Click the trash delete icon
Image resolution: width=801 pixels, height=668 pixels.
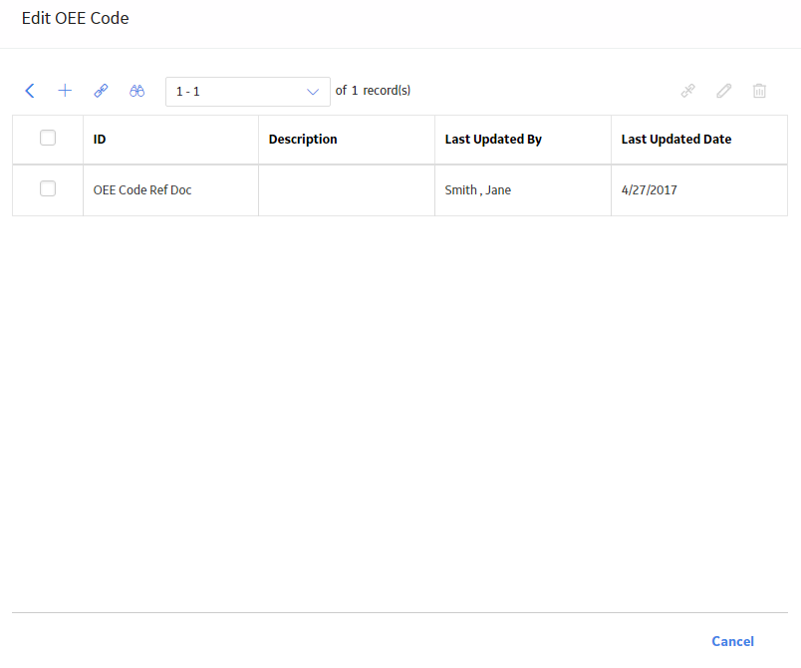pyautogui.click(x=759, y=91)
